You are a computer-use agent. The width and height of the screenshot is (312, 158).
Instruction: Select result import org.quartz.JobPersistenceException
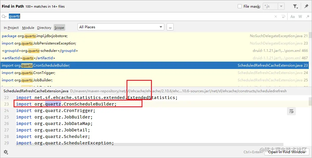[x=155, y=43]
